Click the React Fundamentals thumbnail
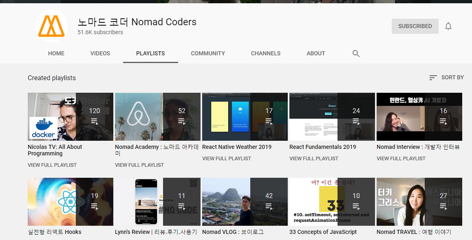472x240 pixels. [332, 117]
